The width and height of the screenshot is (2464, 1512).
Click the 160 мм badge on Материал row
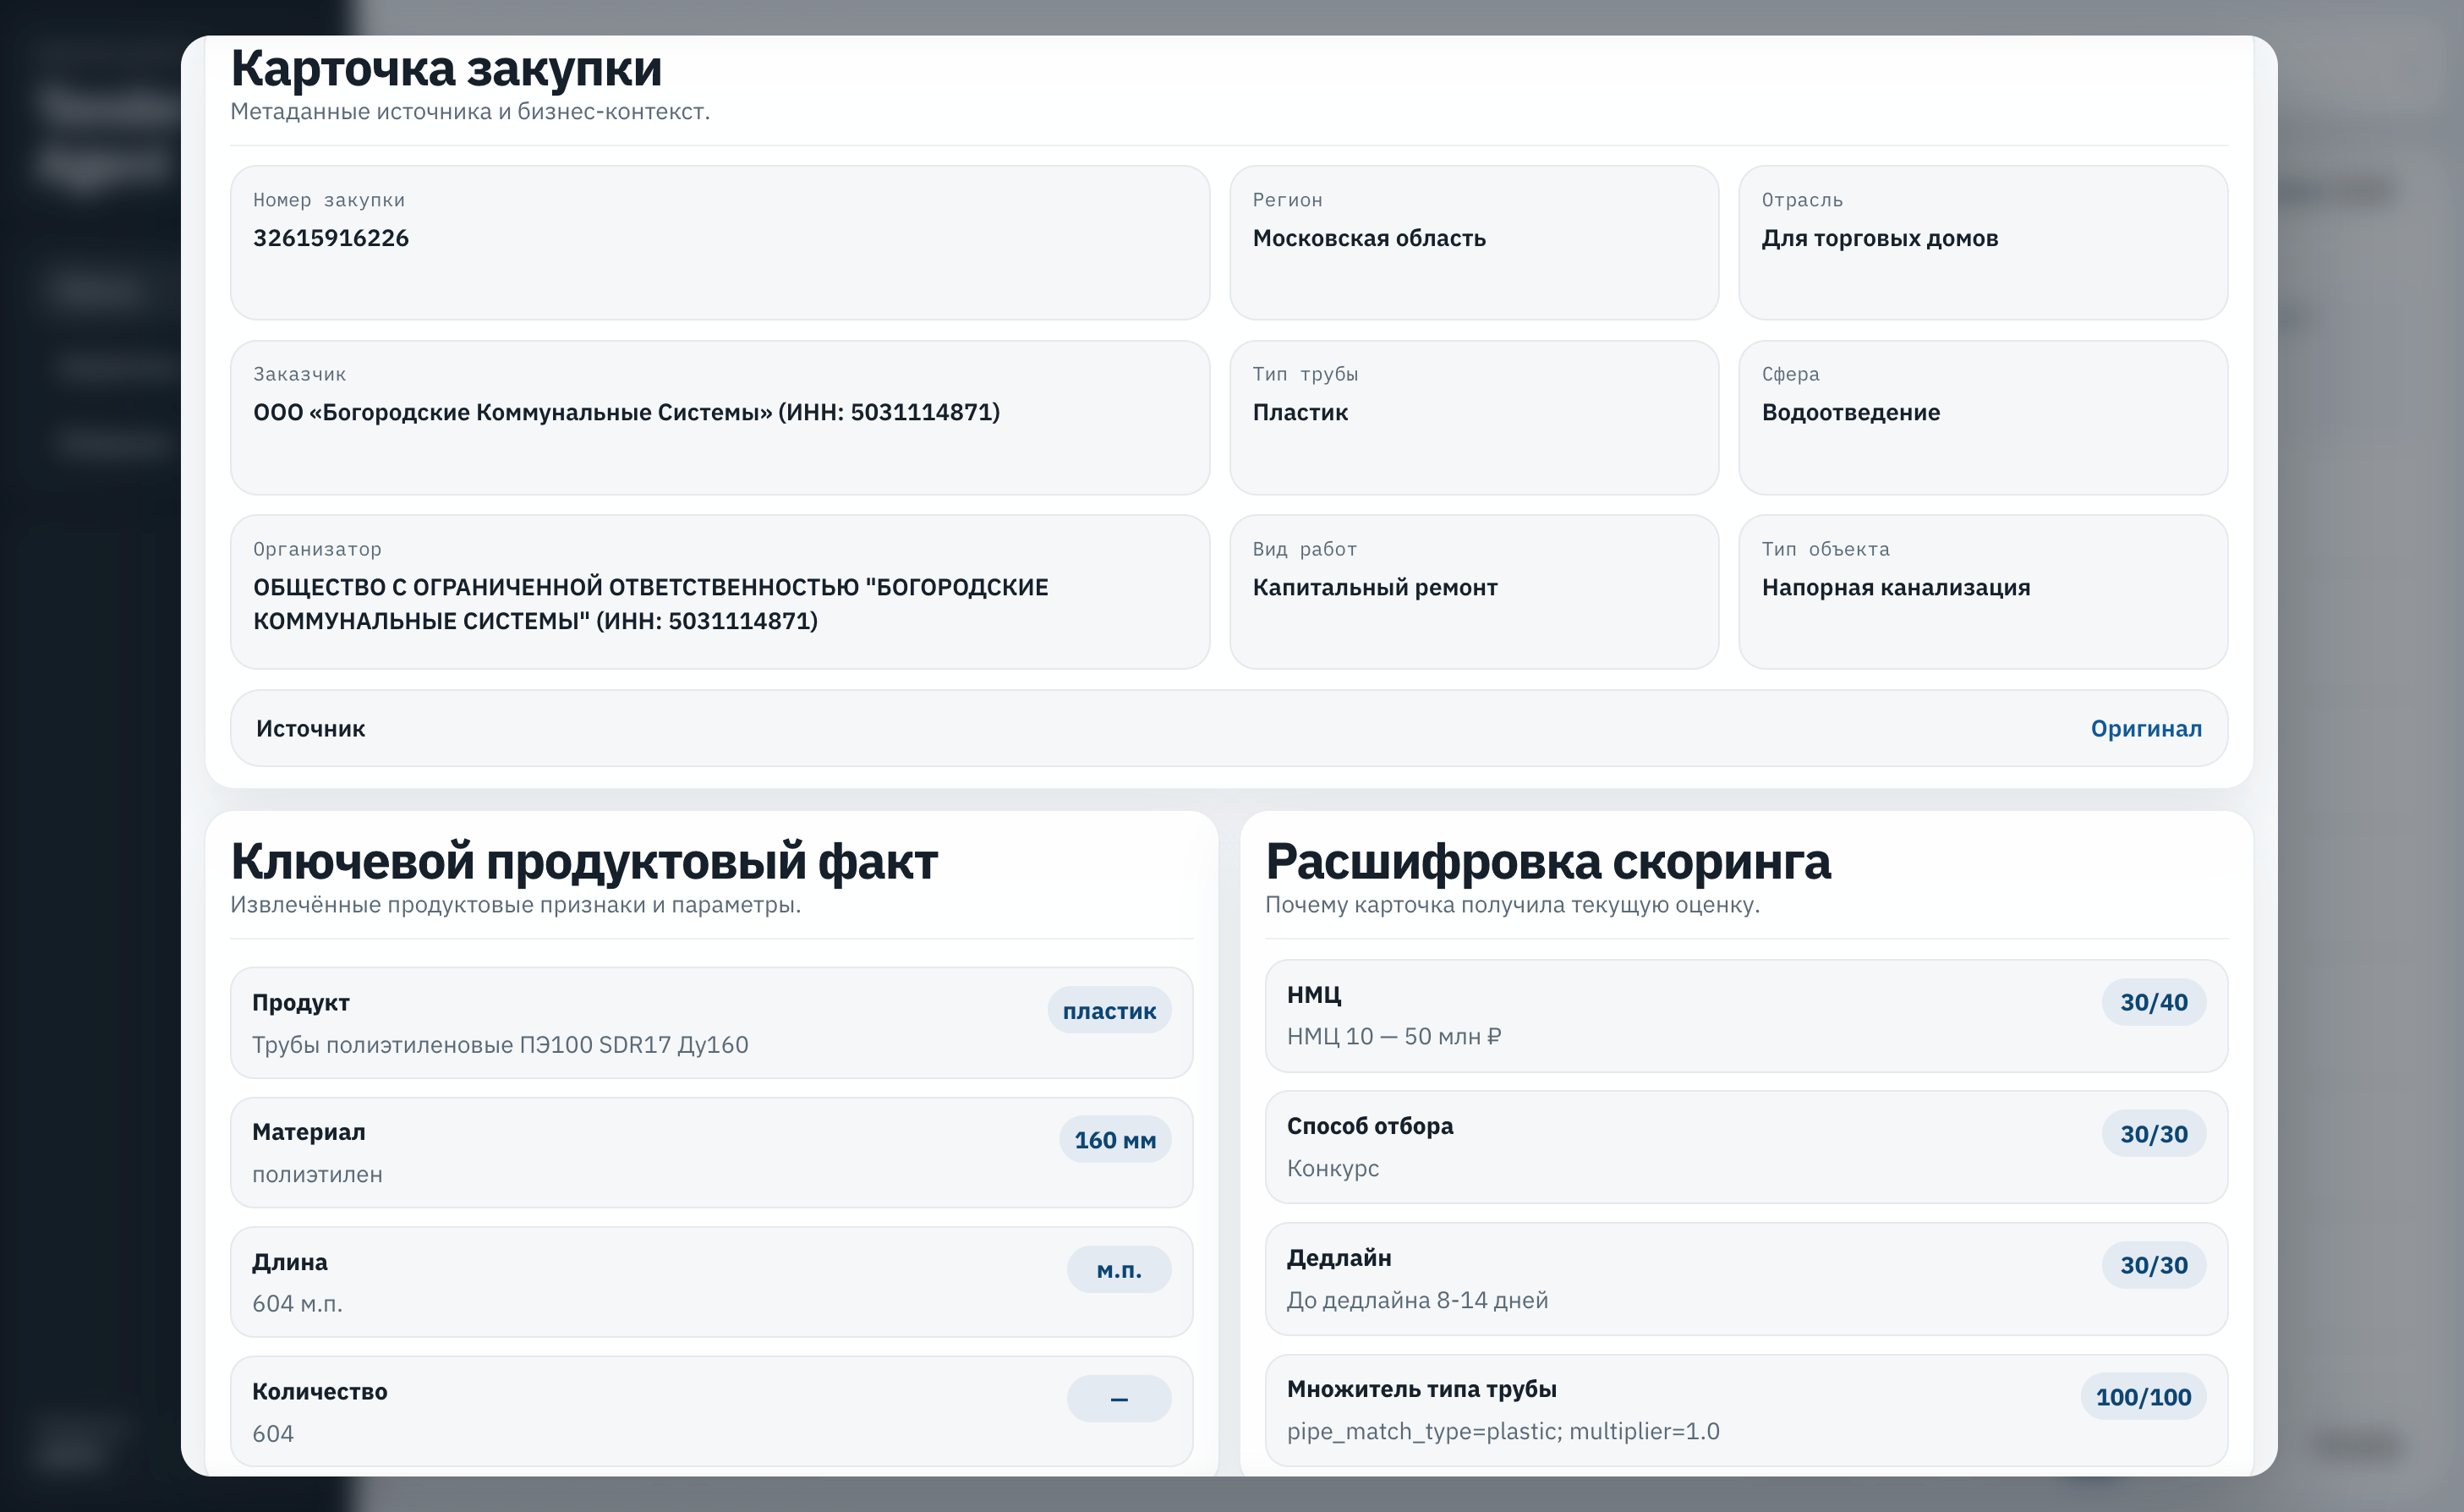point(1114,1140)
